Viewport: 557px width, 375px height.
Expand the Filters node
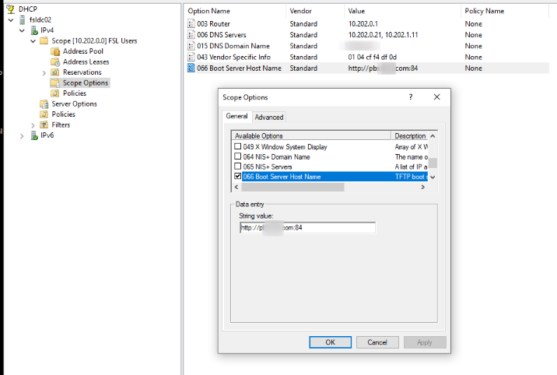[33, 125]
